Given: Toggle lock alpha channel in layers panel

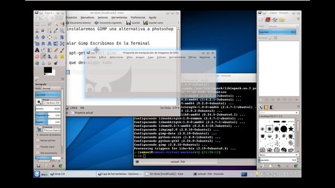Looking at the screenshot, I should point(276,38).
